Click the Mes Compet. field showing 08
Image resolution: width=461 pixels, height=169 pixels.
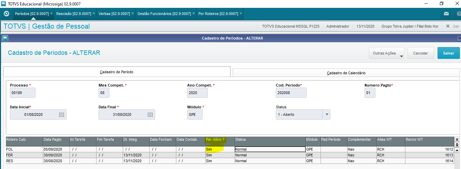[x=104, y=93]
